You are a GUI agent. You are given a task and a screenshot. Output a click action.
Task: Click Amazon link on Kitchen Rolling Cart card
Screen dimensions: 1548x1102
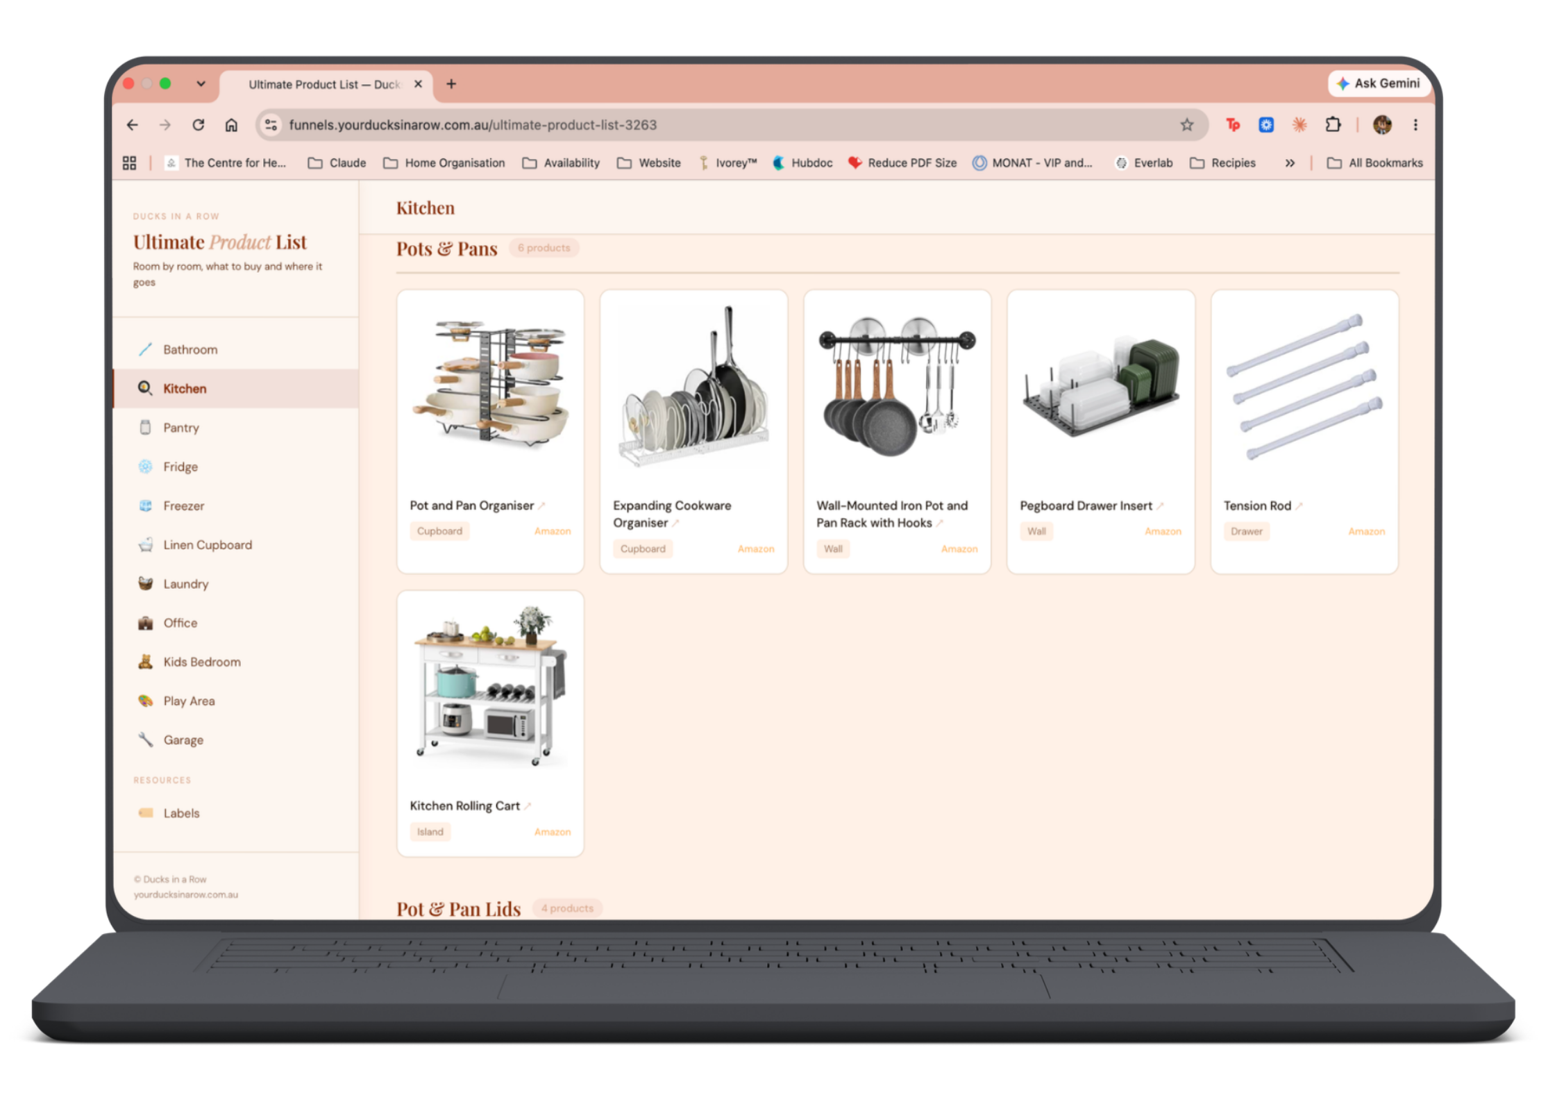(x=553, y=832)
